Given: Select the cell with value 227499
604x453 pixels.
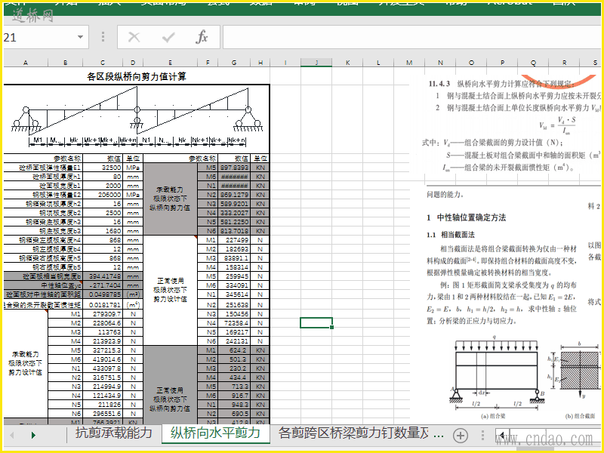Looking at the screenshot, I should 234,240.
